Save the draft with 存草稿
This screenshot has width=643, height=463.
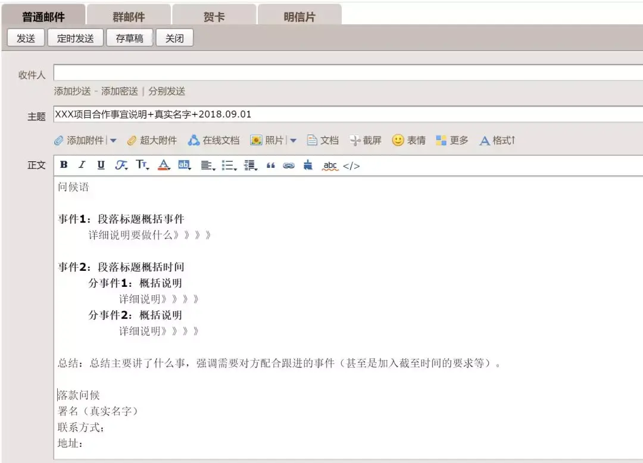[x=129, y=37]
